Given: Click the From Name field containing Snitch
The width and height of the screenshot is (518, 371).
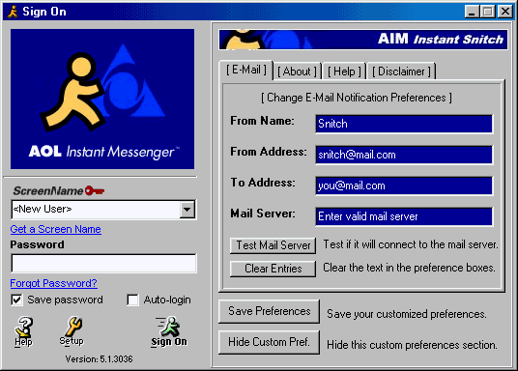Looking at the screenshot, I should click(x=404, y=124).
